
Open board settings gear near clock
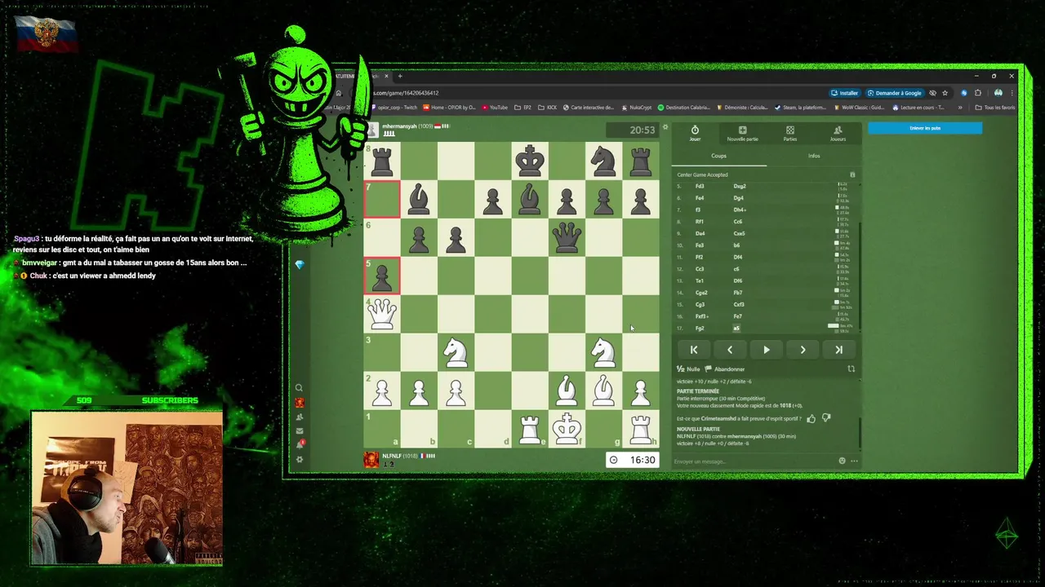coord(665,127)
